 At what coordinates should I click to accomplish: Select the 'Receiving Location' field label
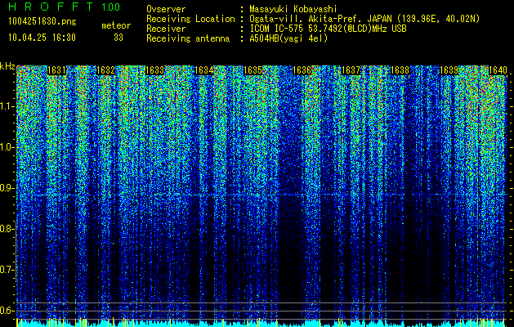(190, 19)
